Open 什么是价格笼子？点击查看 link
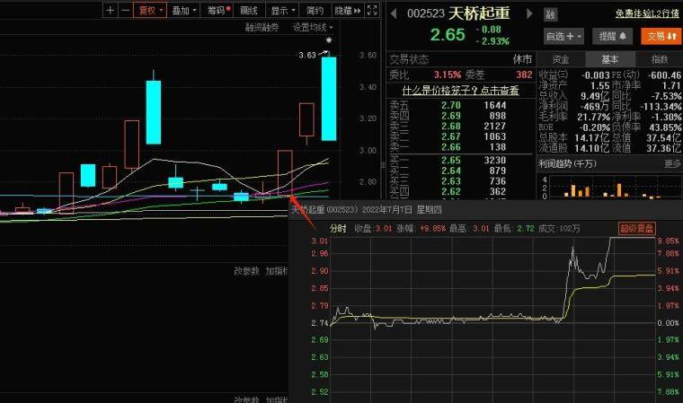The image size is (683, 403). tap(460, 91)
